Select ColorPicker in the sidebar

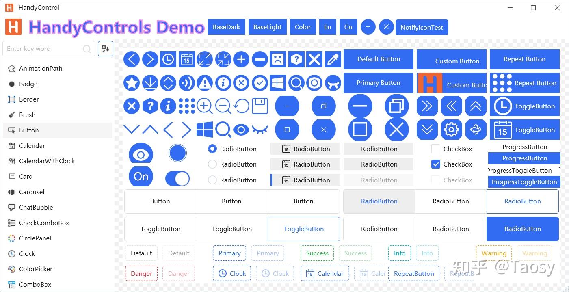(57, 269)
